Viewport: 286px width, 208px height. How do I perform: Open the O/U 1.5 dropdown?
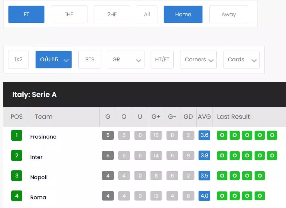pyautogui.click(x=53, y=59)
